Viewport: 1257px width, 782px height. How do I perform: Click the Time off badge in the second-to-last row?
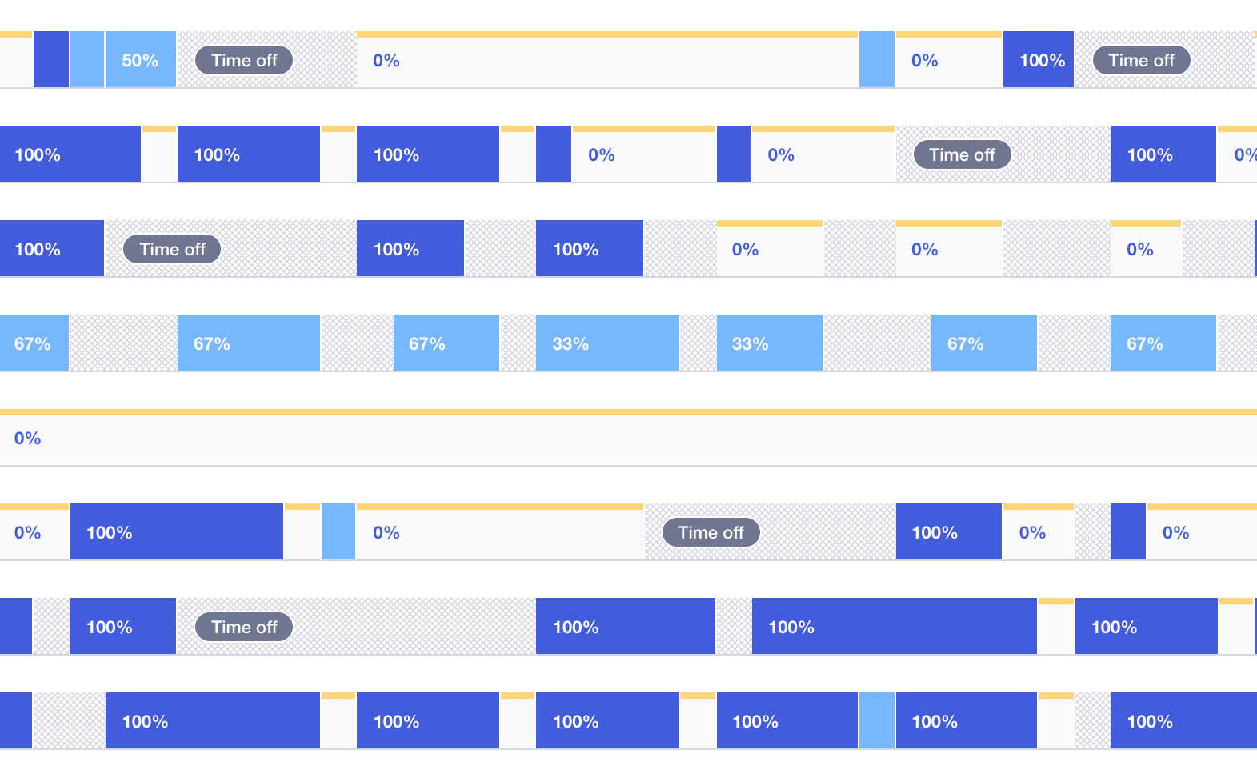point(244,628)
